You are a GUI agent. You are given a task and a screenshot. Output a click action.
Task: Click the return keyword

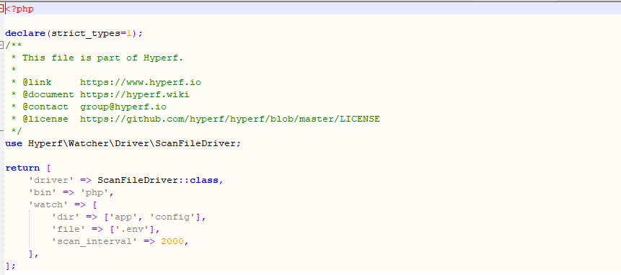(x=22, y=168)
